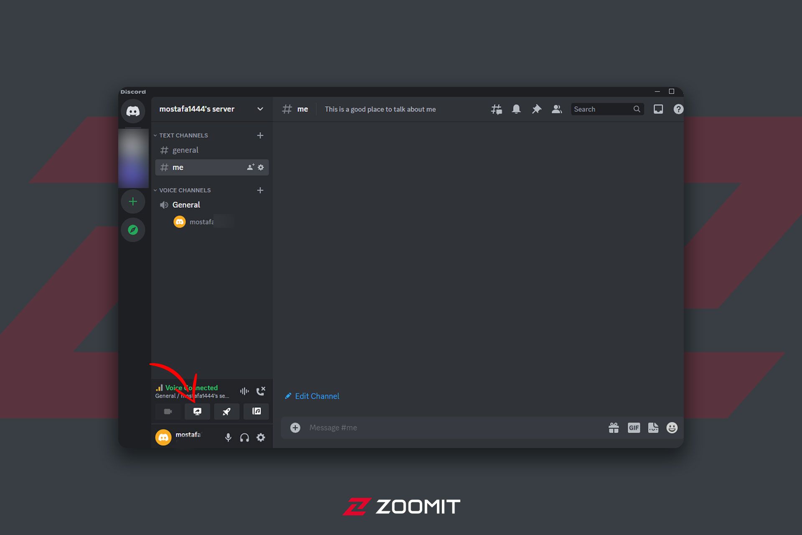Select the blurred server avatar in sidebar
The width and height of the screenshot is (802, 535).
pos(133,158)
